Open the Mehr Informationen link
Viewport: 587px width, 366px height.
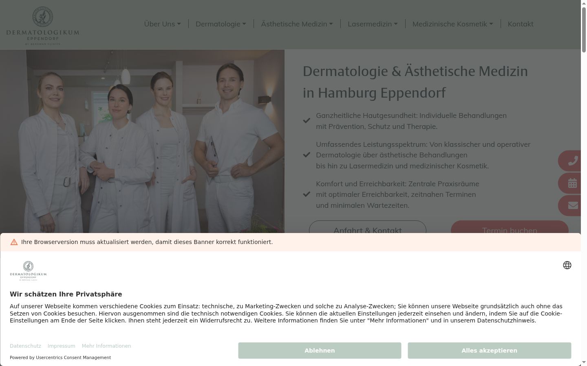pos(106,346)
